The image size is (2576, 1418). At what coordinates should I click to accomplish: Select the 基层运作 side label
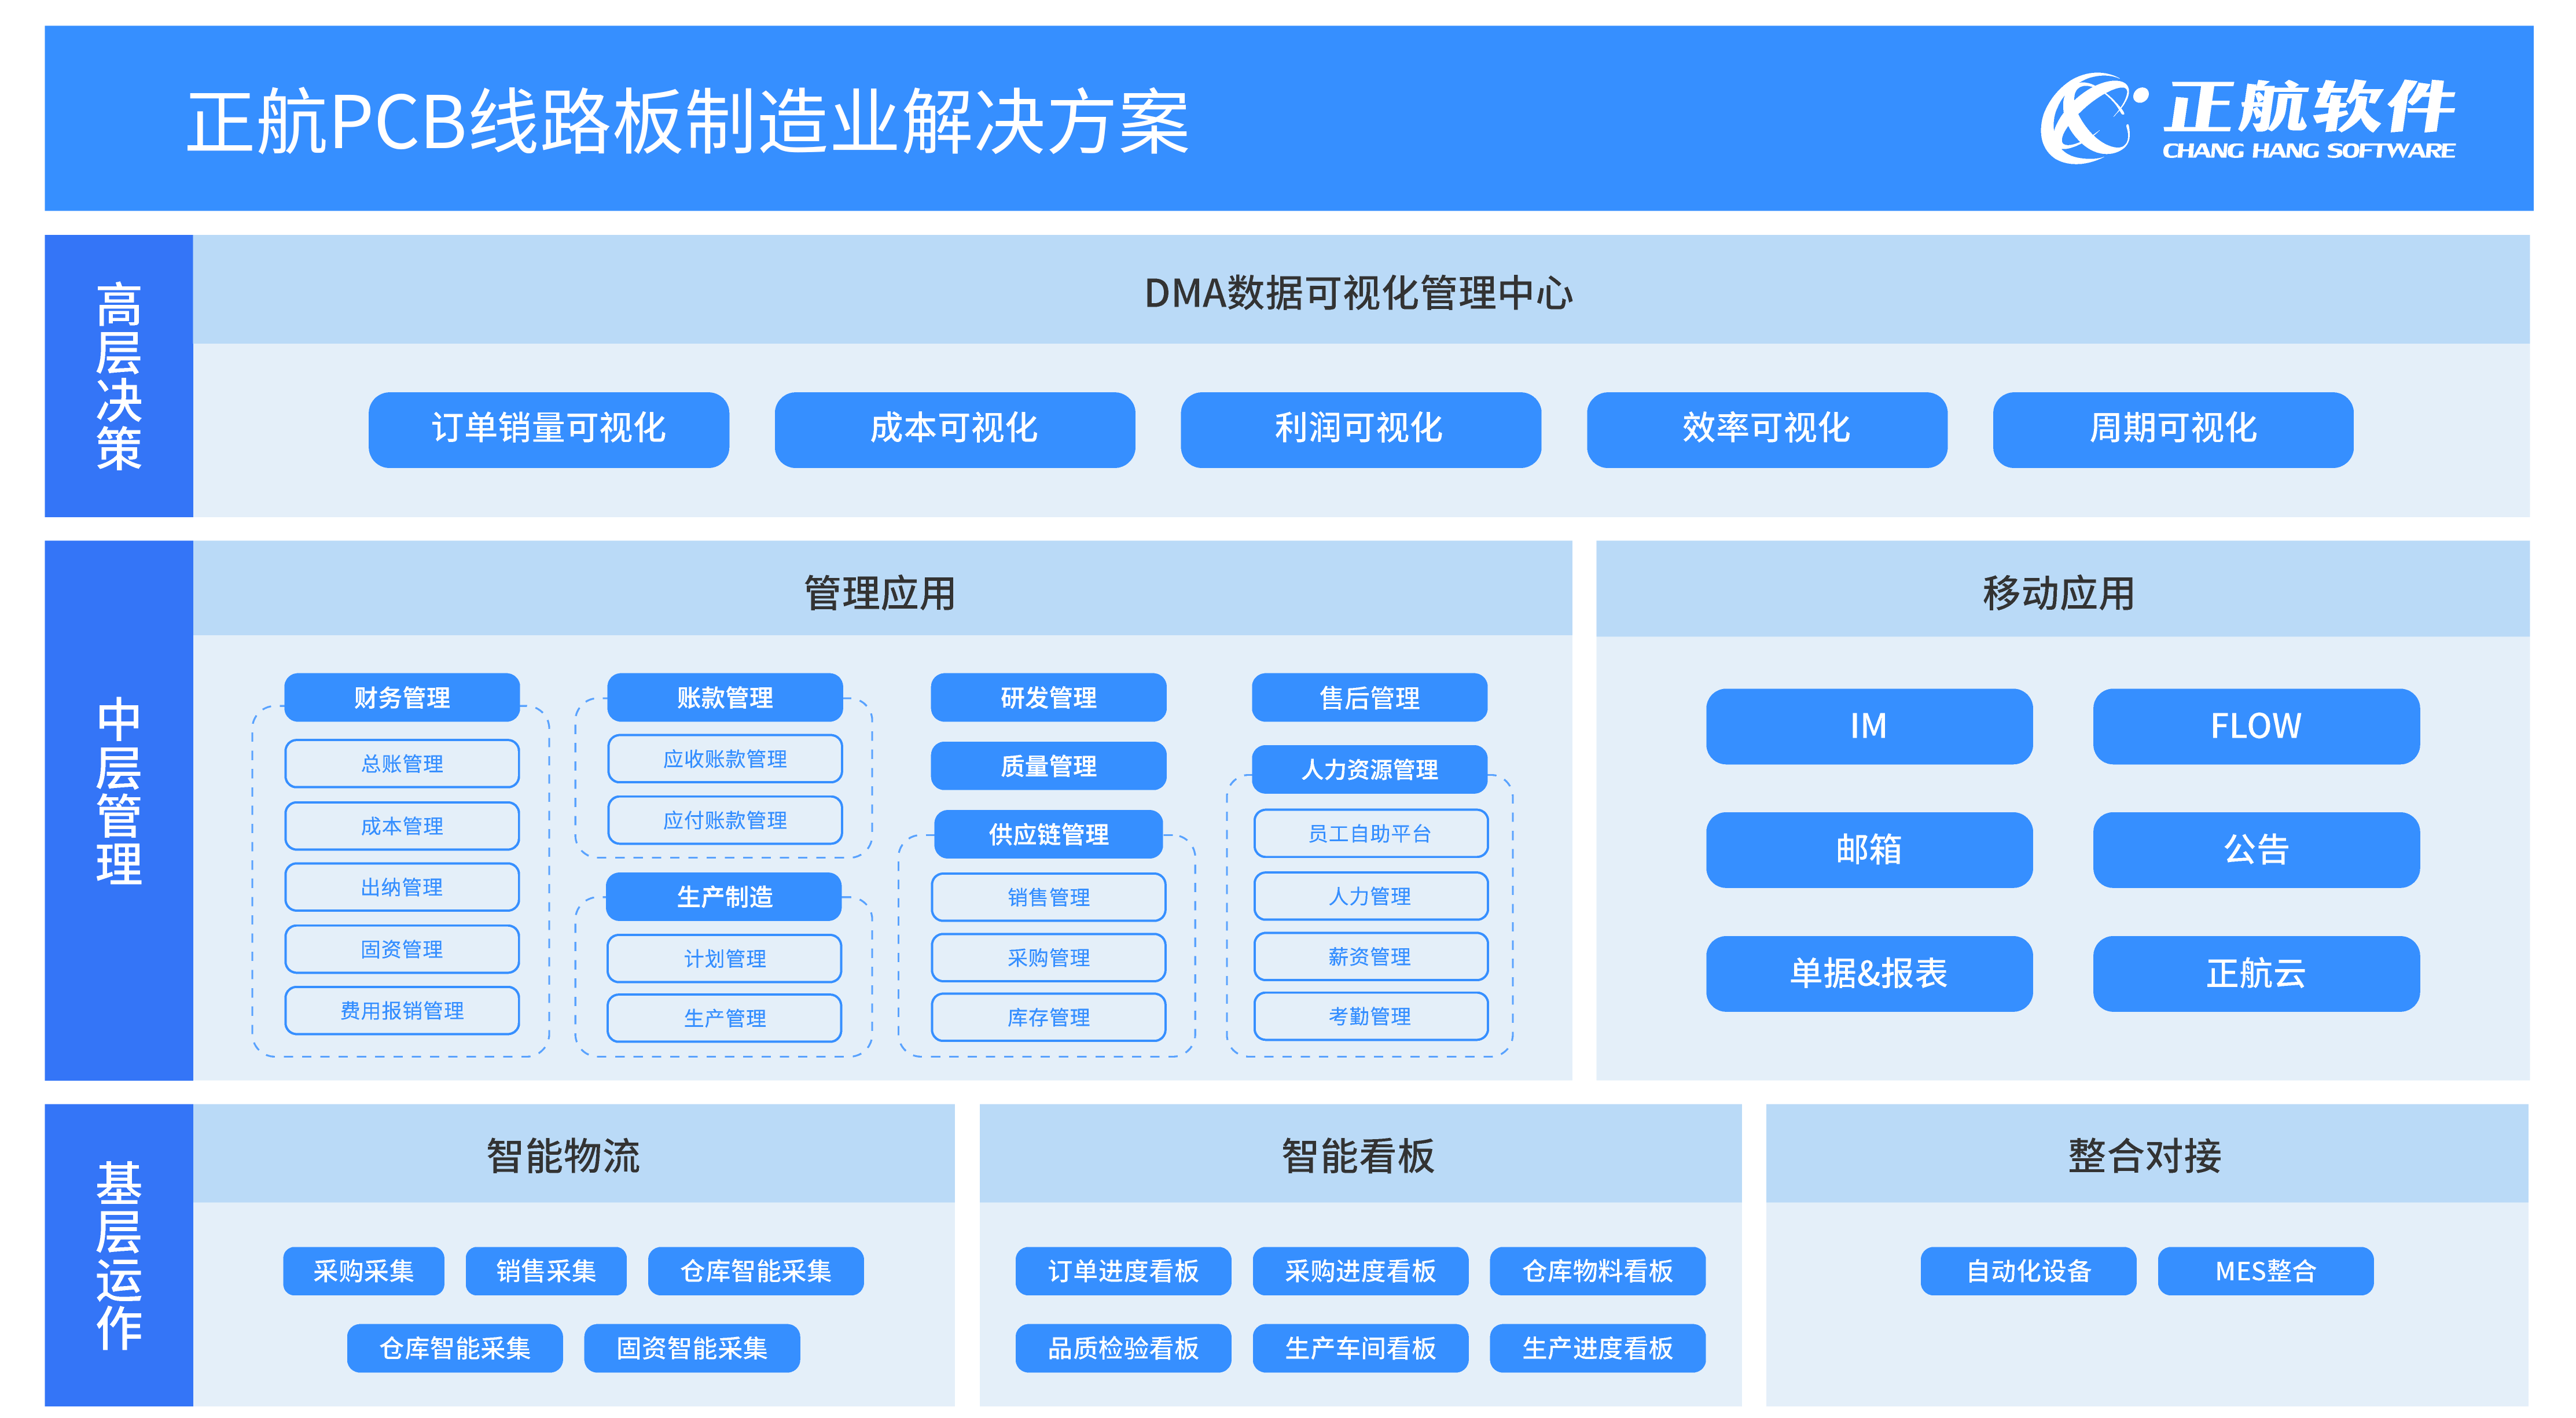[119, 1255]
